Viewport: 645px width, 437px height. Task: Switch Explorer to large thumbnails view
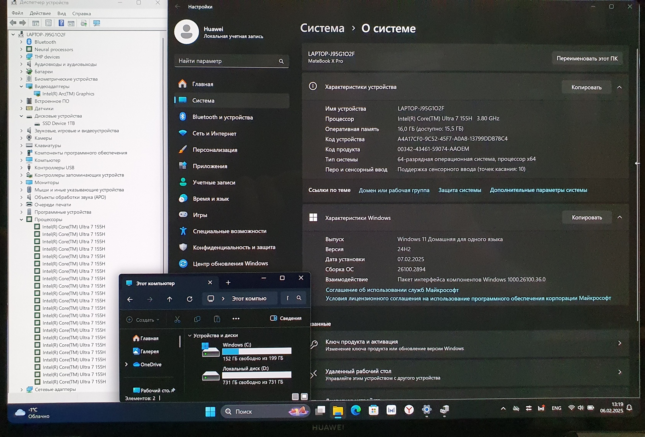304,397
